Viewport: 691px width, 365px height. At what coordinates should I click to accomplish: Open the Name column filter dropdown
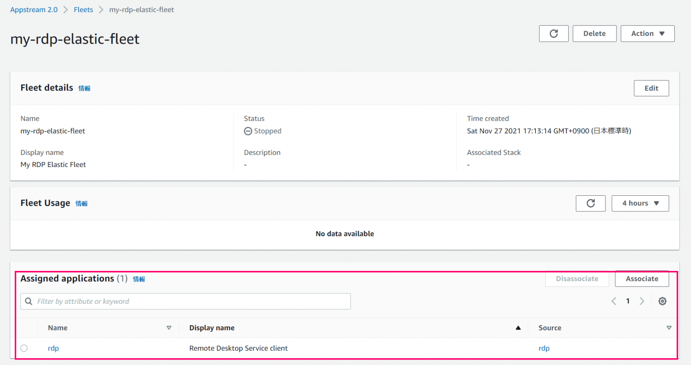pos(169,328)
